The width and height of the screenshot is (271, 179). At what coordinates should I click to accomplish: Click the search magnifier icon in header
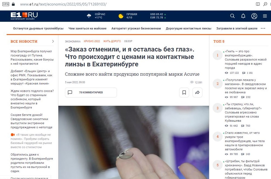(x=232, y=16)
